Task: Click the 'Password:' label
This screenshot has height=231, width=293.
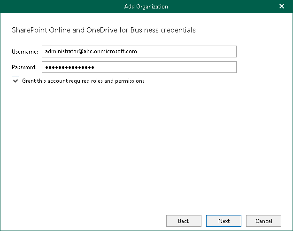Action: click(24, 67)
